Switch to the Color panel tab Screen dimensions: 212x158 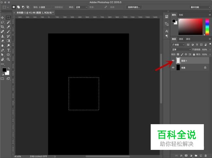point(174,15)
